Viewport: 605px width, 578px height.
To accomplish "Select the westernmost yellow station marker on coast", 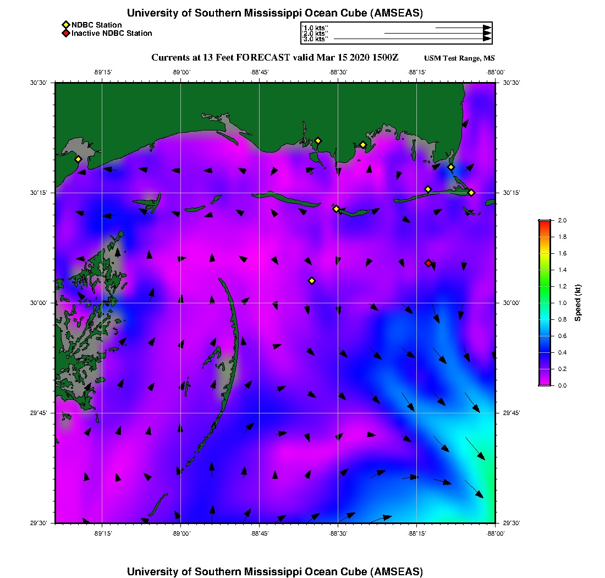I will [x=78, y=159].
